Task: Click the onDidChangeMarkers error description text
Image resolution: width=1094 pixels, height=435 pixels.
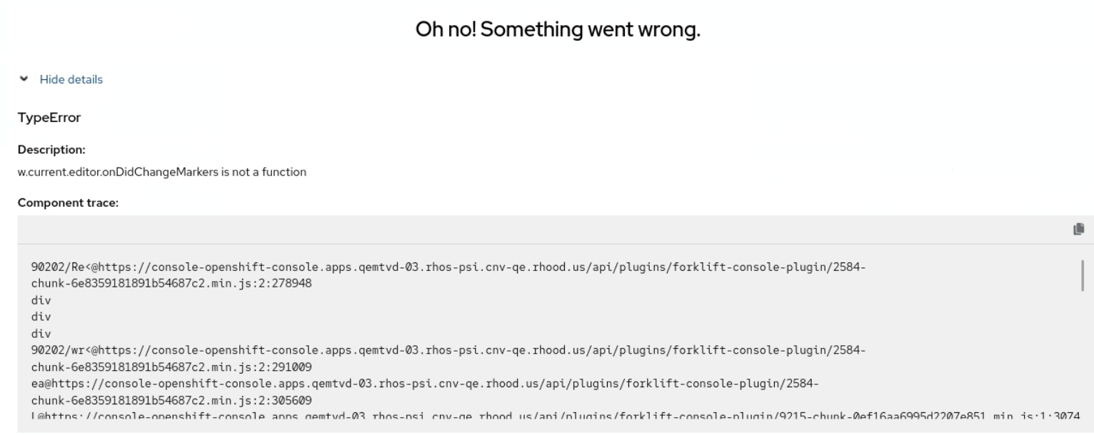Action: pos(162,172)
